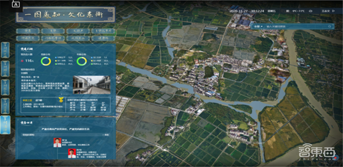
Task: Open the 网格化管理 navigation button
Action: pos(52,38)
